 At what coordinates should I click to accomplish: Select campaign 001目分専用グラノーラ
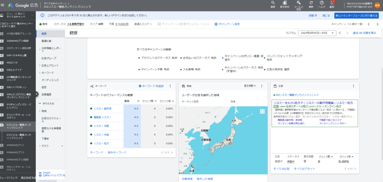(19, 34)
